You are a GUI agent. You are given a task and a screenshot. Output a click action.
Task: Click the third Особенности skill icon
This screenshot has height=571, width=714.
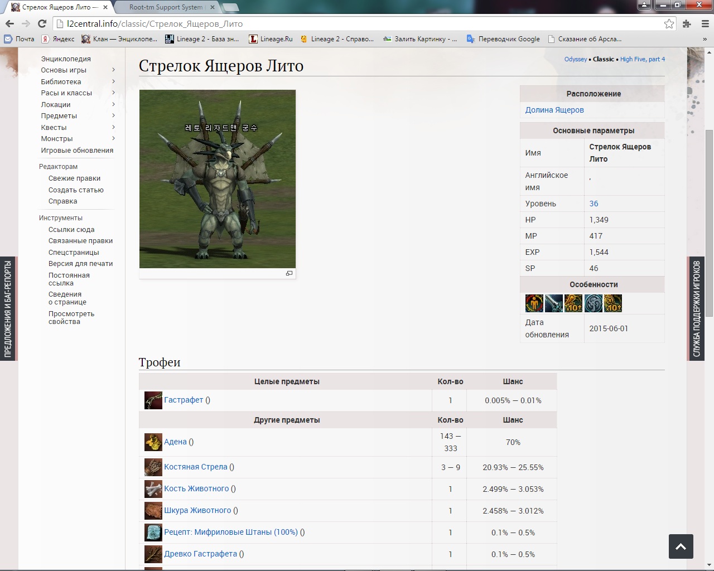coord(573,303)
